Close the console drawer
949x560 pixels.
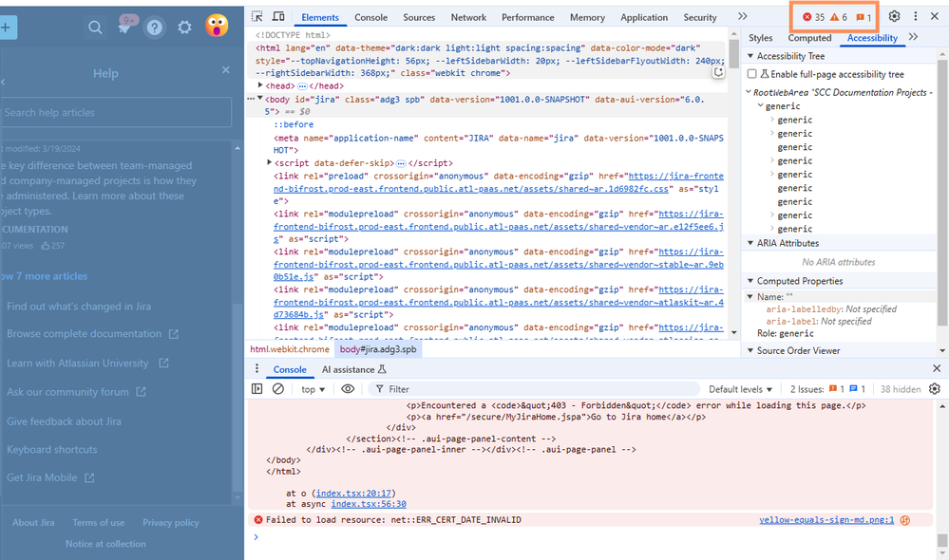[937, 368]
